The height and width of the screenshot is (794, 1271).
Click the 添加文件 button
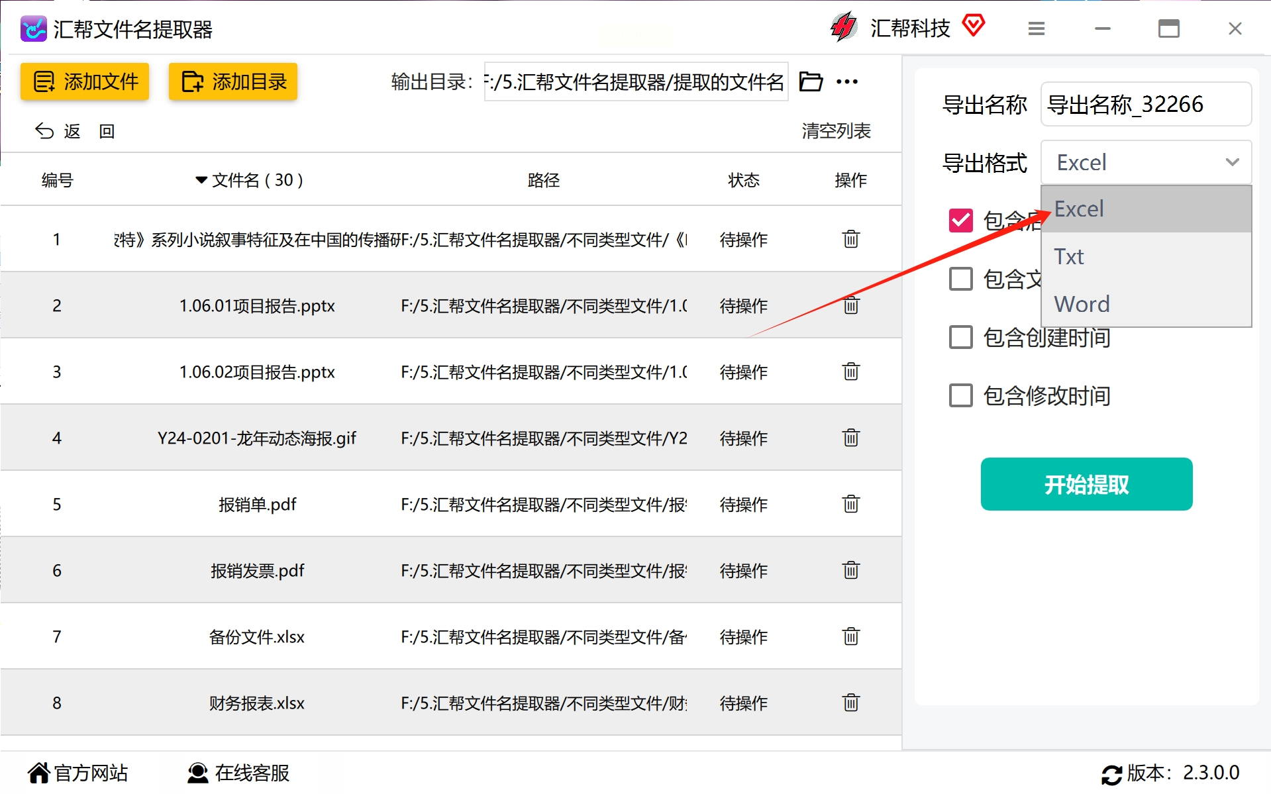[x=85, y=81]
